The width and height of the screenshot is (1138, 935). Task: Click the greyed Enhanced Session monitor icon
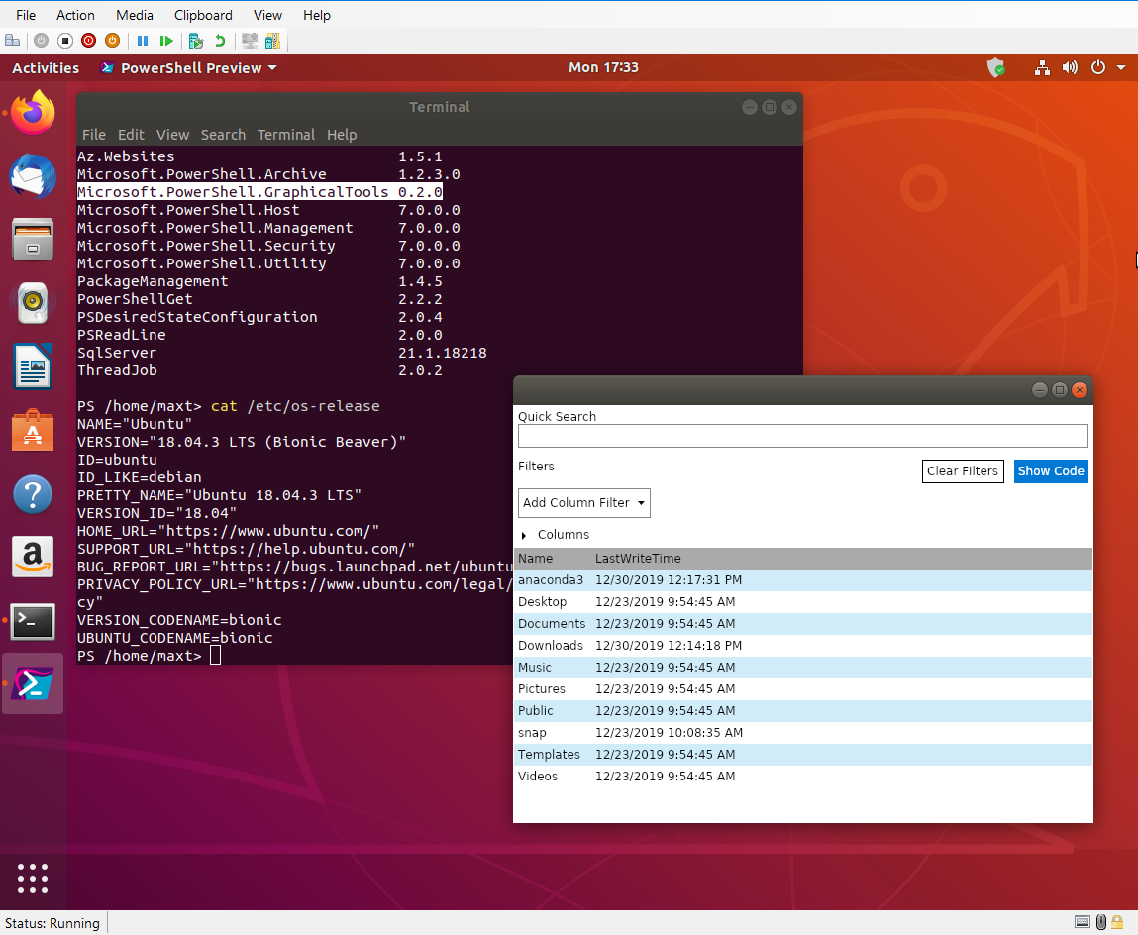coord(250,41)
